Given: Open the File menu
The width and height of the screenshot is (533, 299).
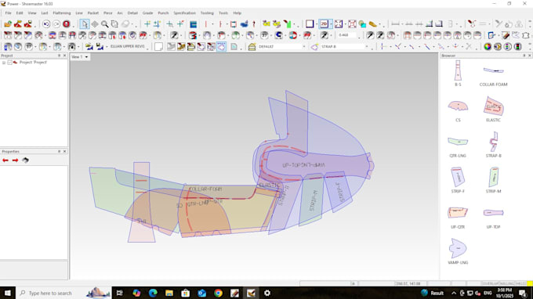Looking at the screenshot, I should click(x=8, y=13).
